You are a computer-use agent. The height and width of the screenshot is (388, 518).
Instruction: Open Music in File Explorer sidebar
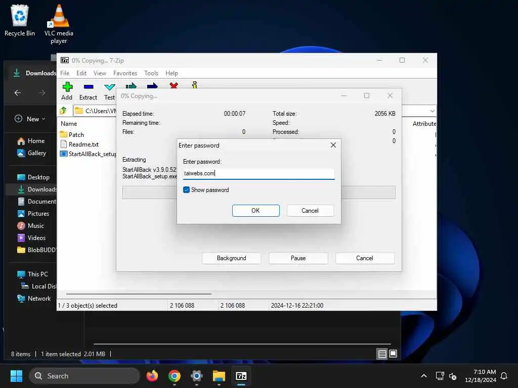30,226
